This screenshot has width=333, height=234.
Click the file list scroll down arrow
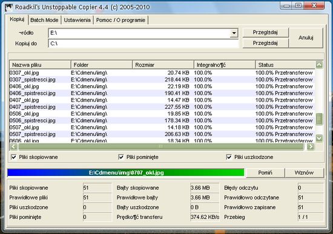pos(319,138)
